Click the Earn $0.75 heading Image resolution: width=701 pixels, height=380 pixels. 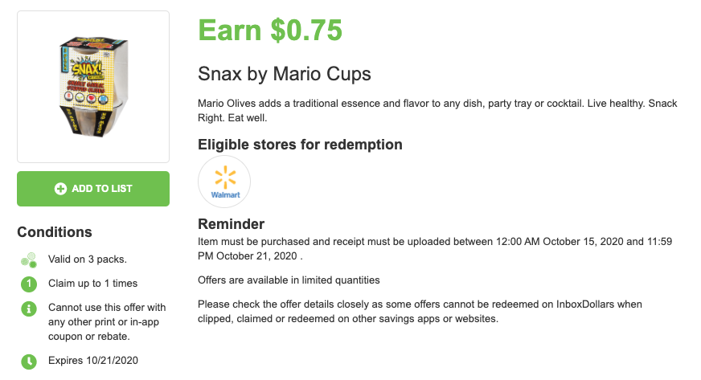tap(270, 31)
